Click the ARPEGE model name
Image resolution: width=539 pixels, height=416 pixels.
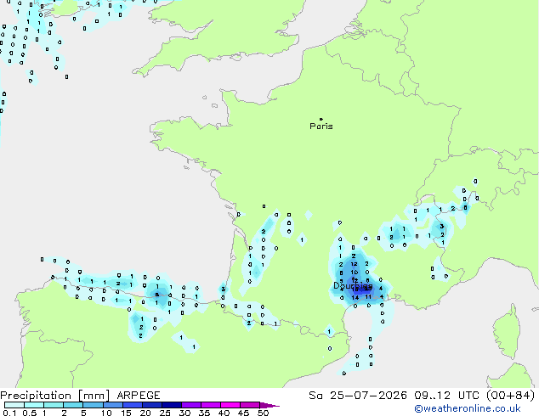click(139, 396)
